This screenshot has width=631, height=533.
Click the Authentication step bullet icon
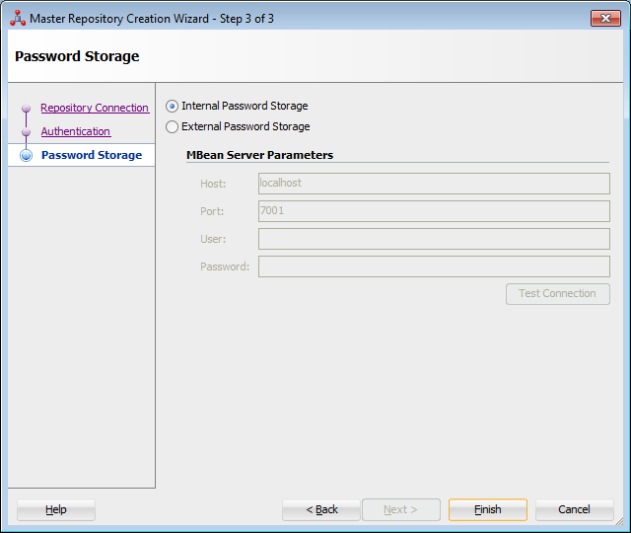(x=27, y=131)
